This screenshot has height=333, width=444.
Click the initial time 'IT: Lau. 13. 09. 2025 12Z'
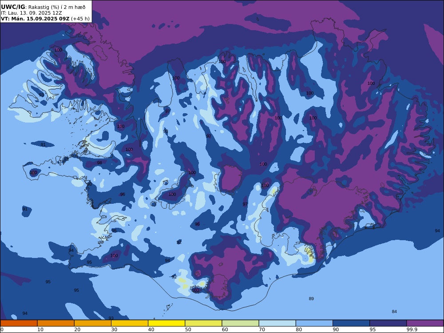pos(31,13)
